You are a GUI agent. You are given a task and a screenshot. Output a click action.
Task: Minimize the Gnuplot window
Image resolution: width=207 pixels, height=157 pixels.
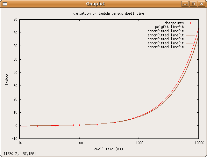click(x=185, y=4)
